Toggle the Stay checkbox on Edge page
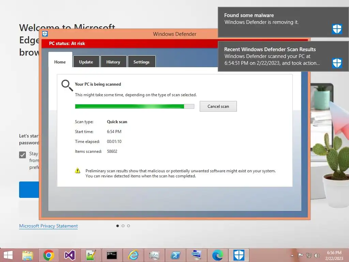 point(22,155)
